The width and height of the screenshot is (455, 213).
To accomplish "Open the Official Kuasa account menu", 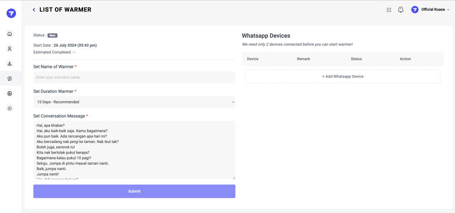I will click(435, 10).
